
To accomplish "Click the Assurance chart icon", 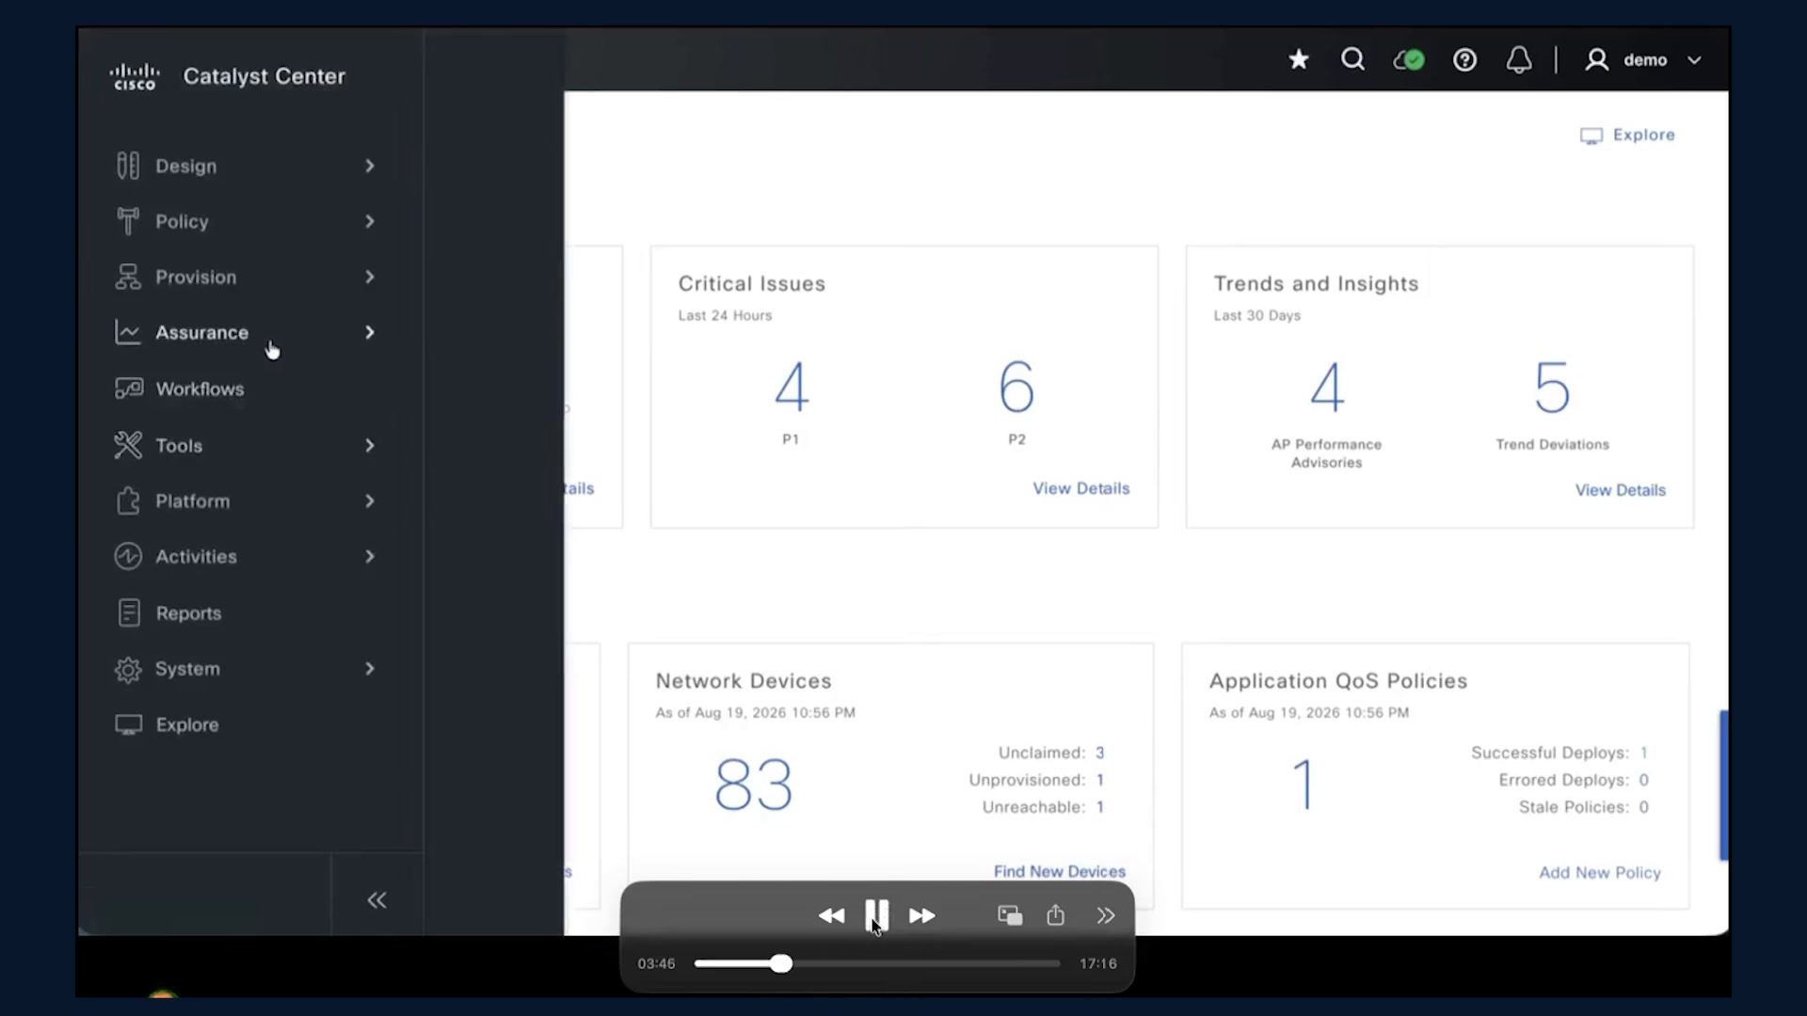I will tap(128, 332).
